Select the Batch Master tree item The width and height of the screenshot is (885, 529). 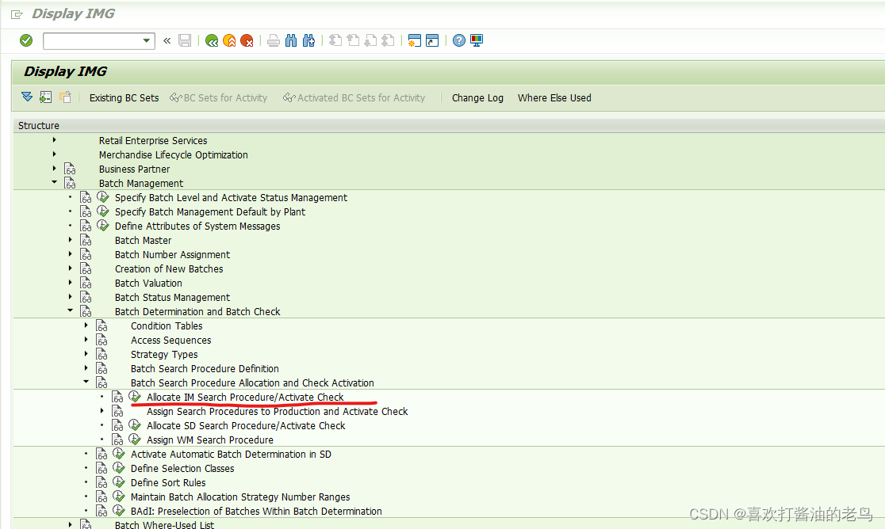[143, 240]
